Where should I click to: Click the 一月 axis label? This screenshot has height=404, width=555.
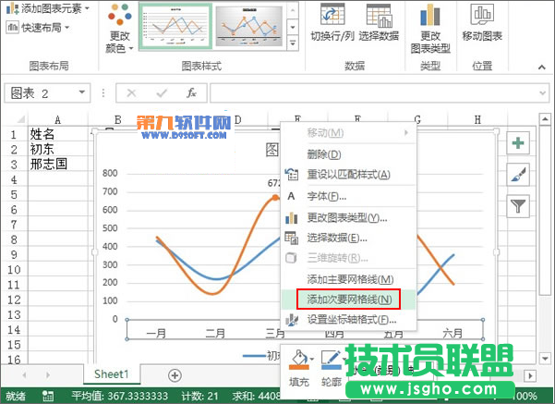coord(156,333)
